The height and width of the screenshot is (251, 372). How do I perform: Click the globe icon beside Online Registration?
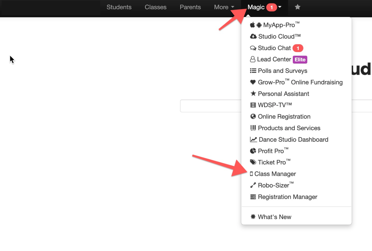pos(253,116)
